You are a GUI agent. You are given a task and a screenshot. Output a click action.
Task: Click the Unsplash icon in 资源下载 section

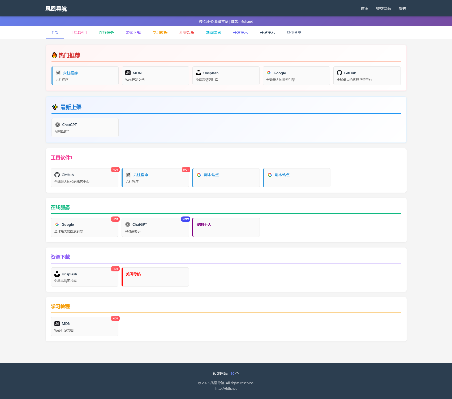coord(57,274)
